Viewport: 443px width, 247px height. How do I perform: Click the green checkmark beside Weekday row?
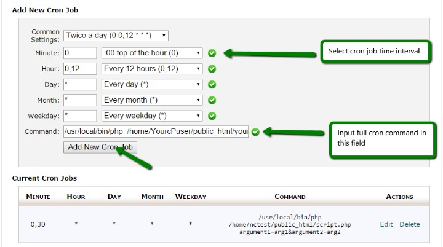[x=212, y=115]
